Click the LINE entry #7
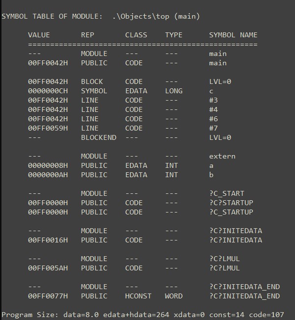295x320 pixels. tap(213, 128)
